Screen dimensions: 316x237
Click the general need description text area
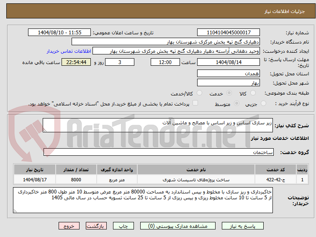[x=158, y=125]
